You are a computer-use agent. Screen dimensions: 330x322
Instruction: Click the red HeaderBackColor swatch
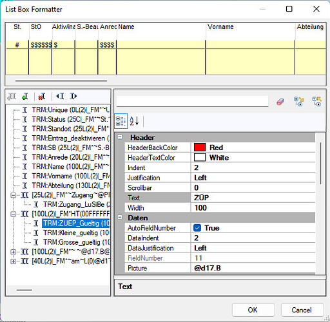click(200, 147)
